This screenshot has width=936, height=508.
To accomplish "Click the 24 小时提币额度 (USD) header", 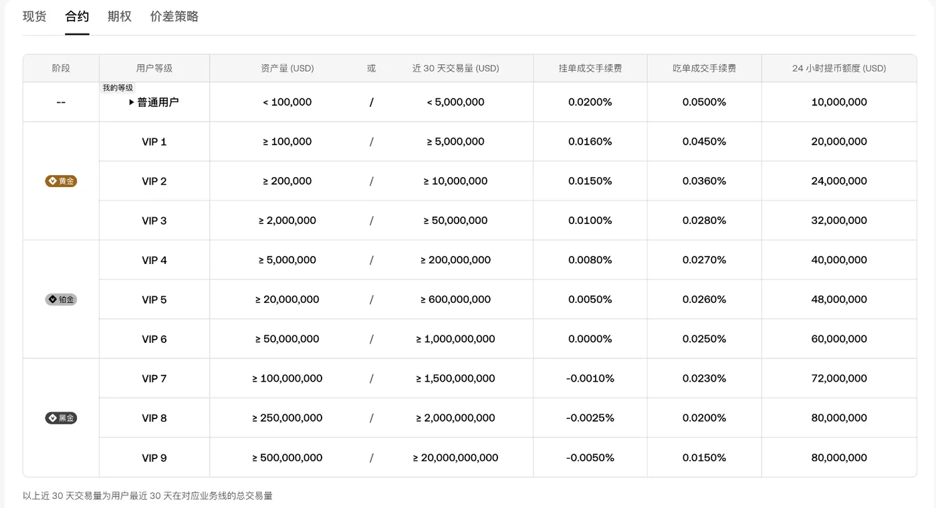I will point(839,68).
